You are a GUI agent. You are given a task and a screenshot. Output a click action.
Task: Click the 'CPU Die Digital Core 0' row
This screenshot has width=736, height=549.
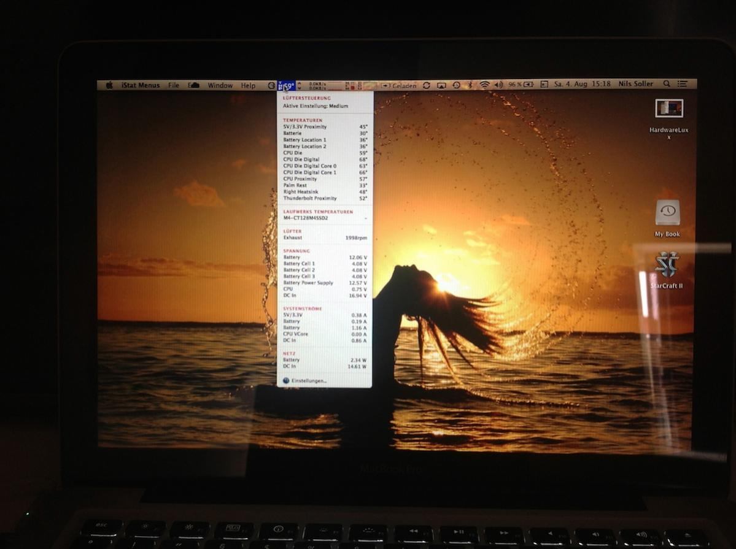point(324,166)
